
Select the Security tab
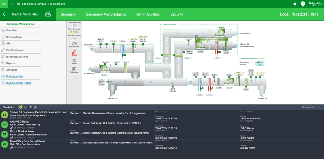click(177, 14)
